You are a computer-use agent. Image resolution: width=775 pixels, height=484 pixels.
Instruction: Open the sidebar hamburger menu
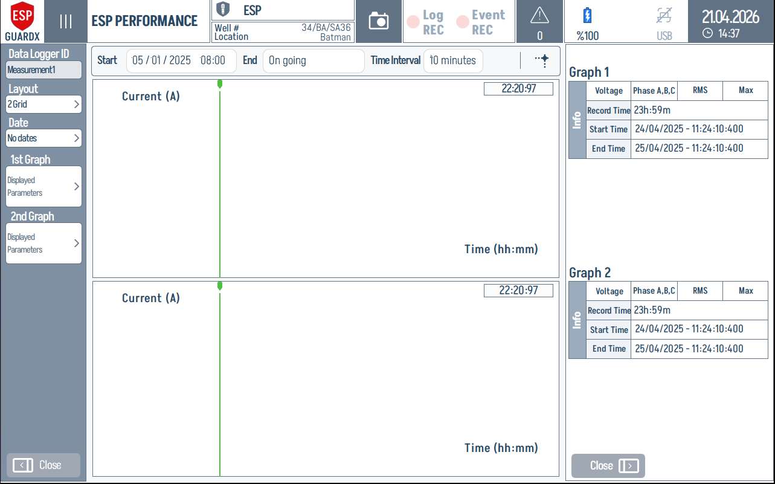coord(65,21)
